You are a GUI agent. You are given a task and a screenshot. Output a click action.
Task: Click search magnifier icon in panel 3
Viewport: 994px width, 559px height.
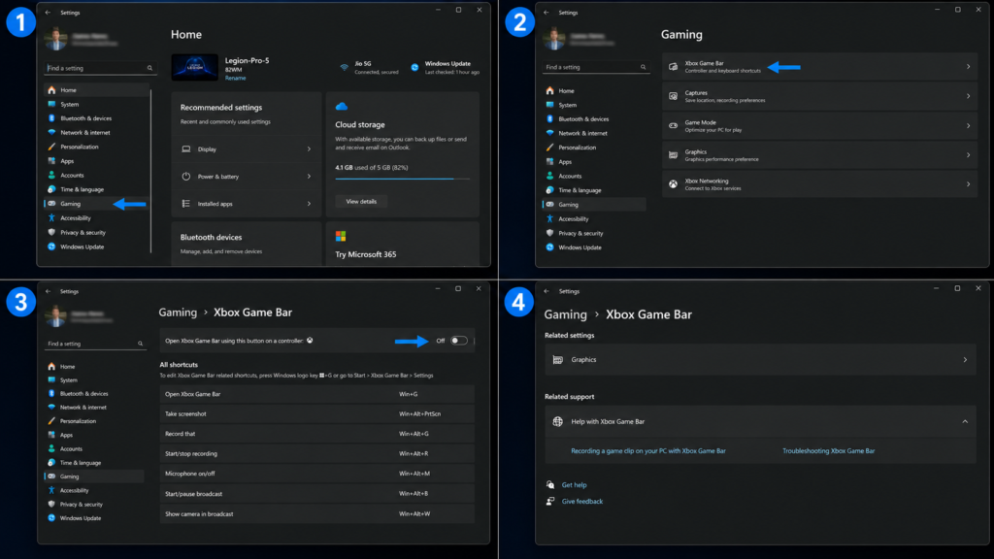[140, 344]
